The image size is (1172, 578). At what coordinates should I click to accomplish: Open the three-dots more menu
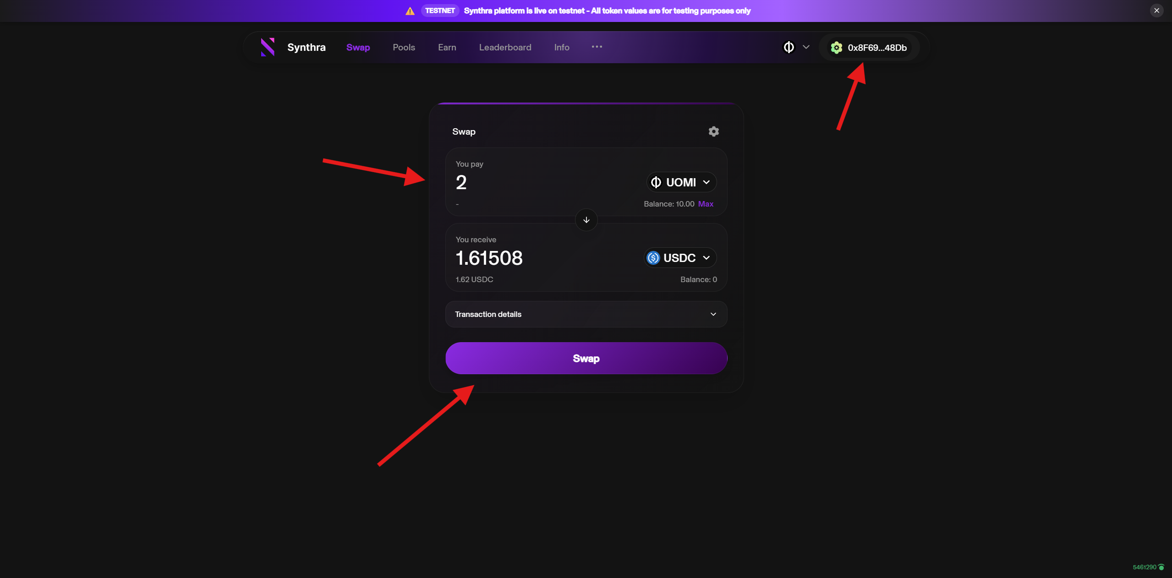(x=597, y=47)
